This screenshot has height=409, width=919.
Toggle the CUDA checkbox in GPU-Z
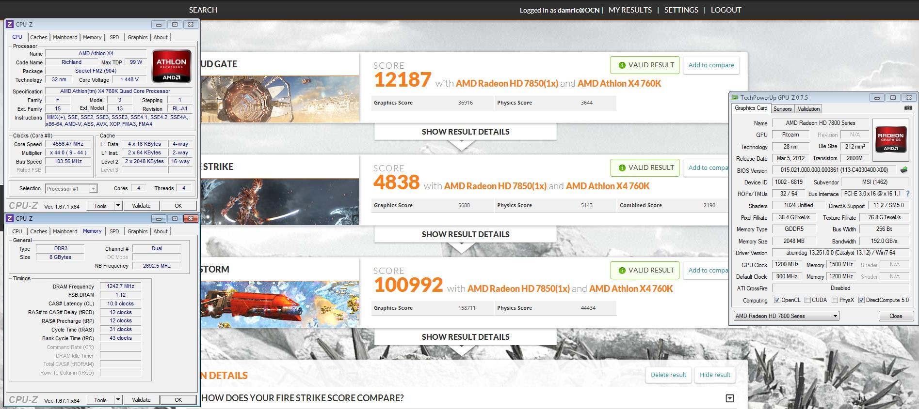807,300
